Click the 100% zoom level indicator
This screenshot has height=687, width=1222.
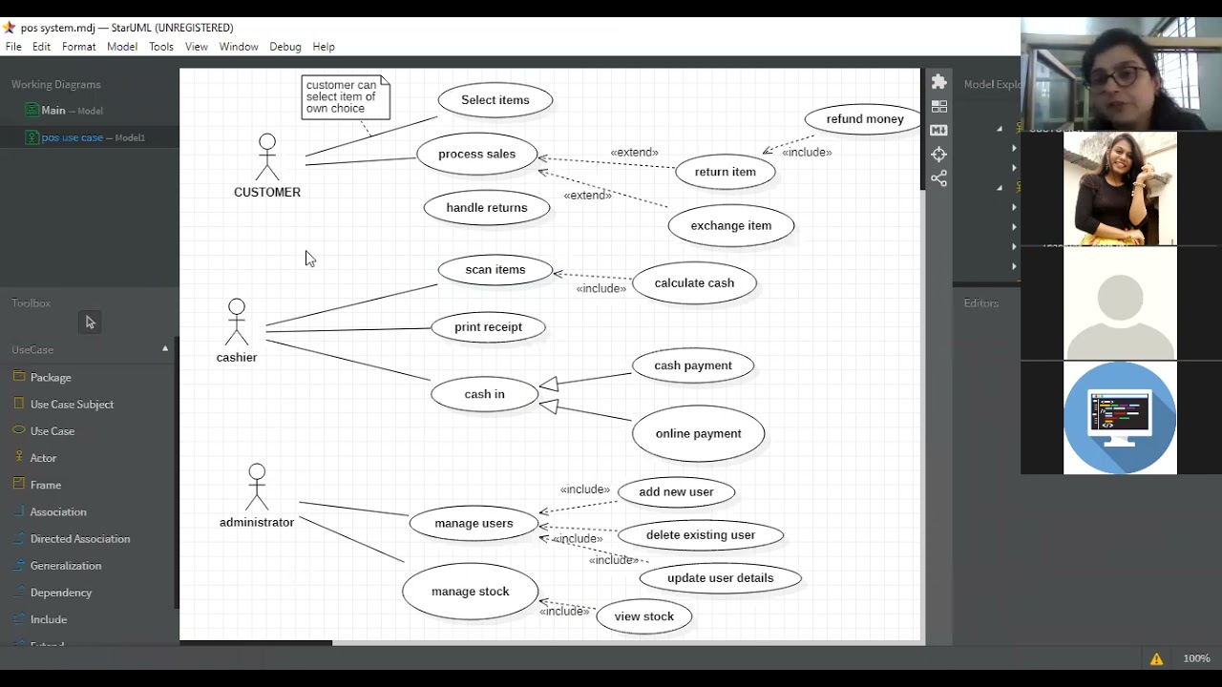[x=1196, y=658]
